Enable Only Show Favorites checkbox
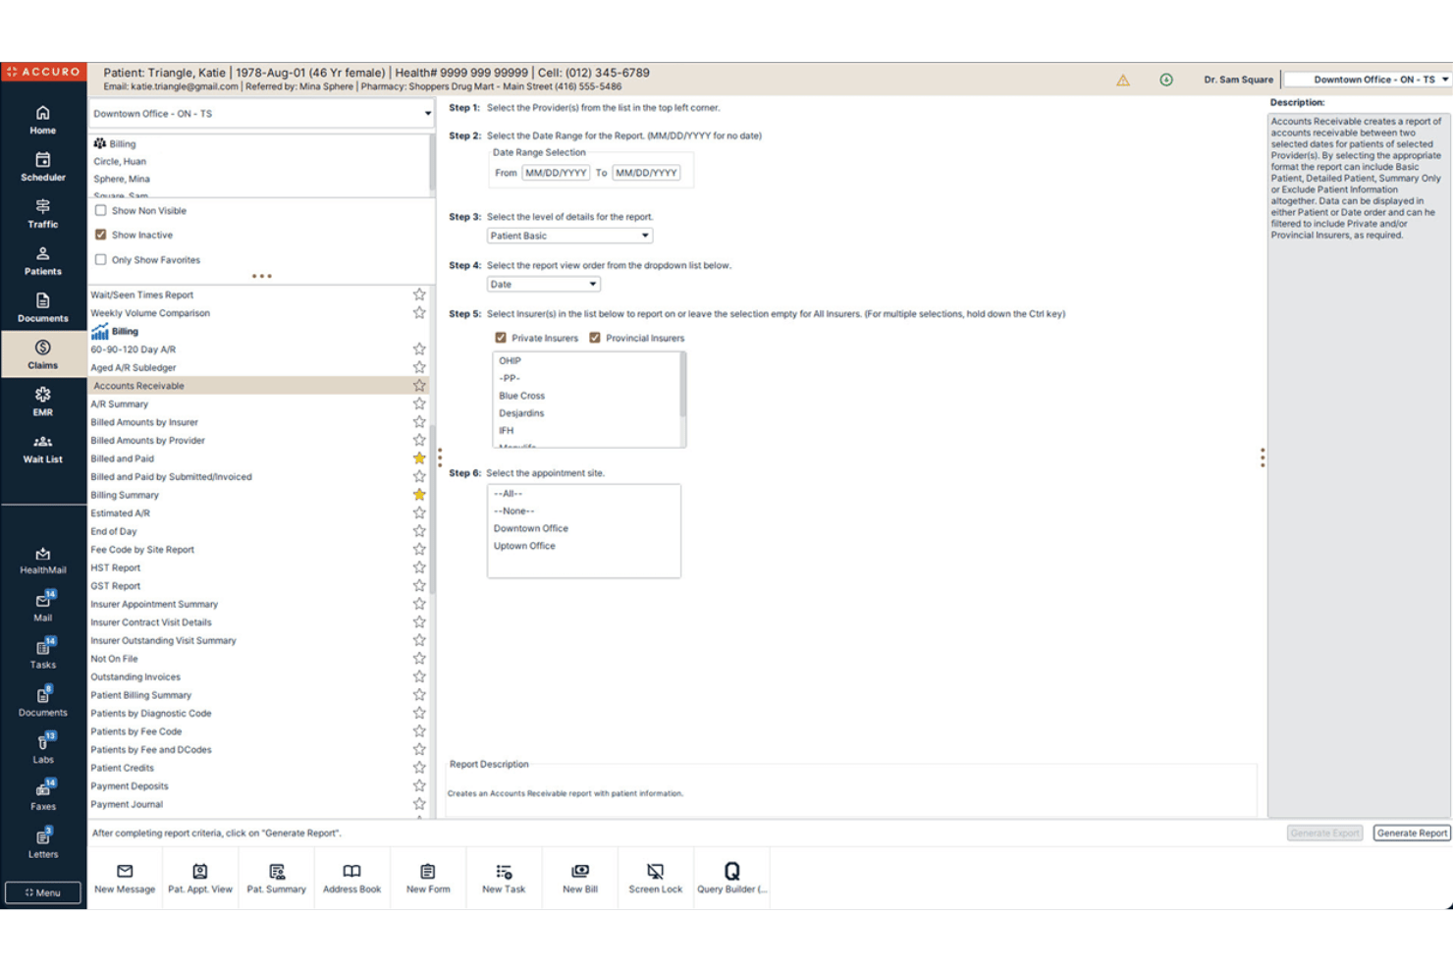The width and height of the screenshot is (1453, 969). (x=100, y=259)
